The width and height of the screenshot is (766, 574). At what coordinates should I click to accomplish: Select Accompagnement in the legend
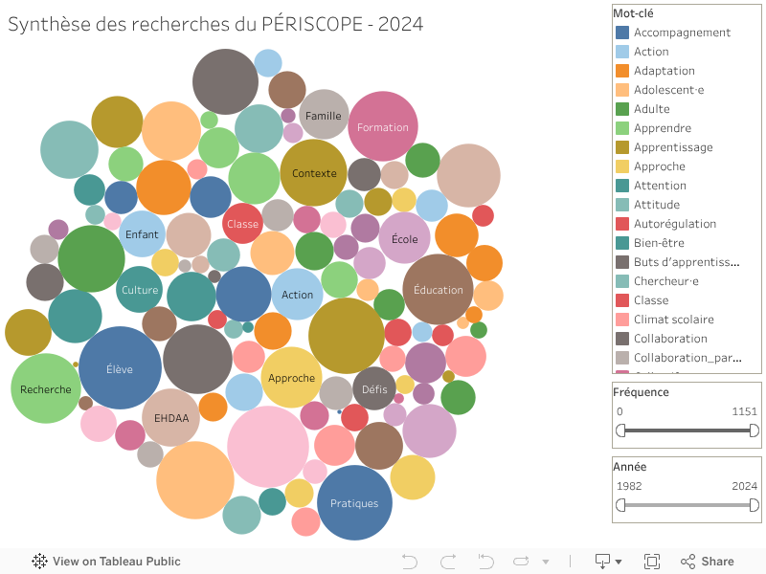pos(682,33)
